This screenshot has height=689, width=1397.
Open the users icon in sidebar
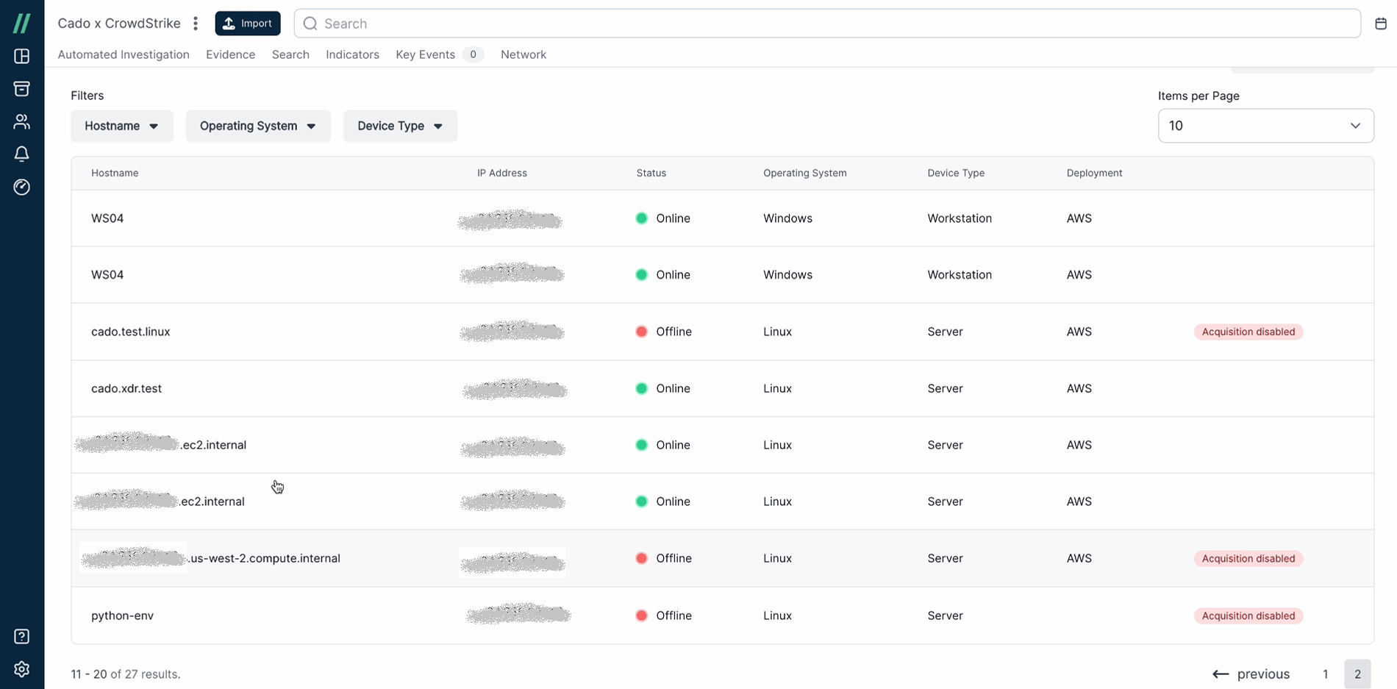click(22, 121)
